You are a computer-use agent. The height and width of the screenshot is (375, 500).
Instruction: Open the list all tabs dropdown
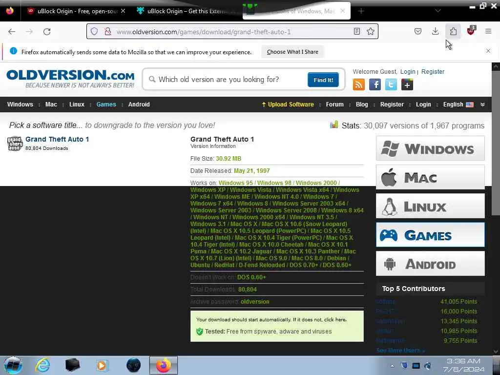tap(438, 11)
